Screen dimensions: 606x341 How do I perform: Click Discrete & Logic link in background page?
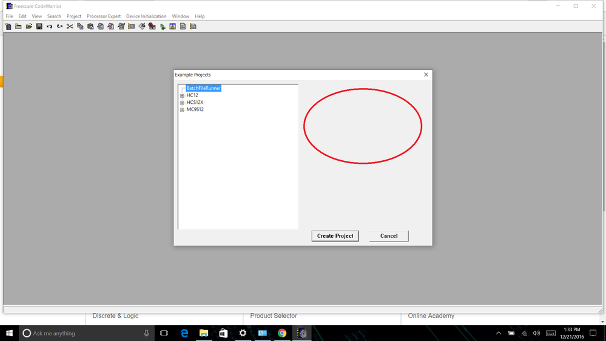click(115, 316)
